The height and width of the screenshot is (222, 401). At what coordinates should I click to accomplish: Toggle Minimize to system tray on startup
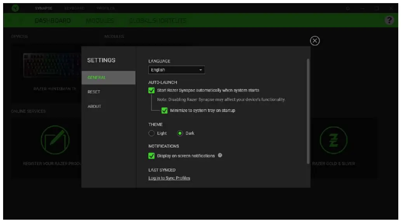tap(165, 110)
